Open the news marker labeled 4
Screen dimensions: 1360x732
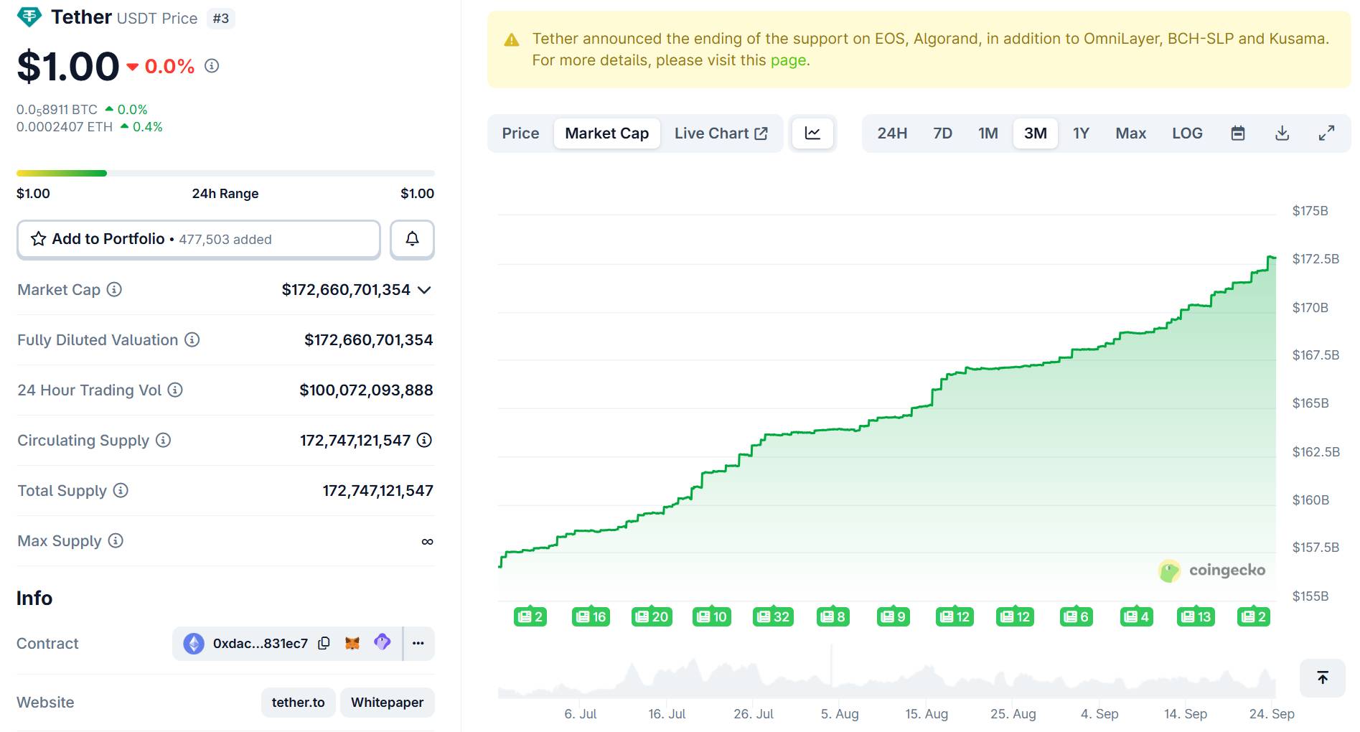1137,616
